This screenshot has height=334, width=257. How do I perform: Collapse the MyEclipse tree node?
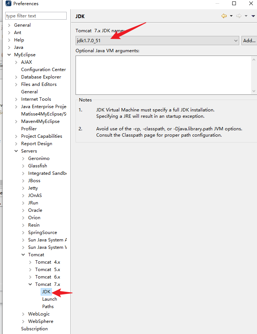(x=9, y=55)
